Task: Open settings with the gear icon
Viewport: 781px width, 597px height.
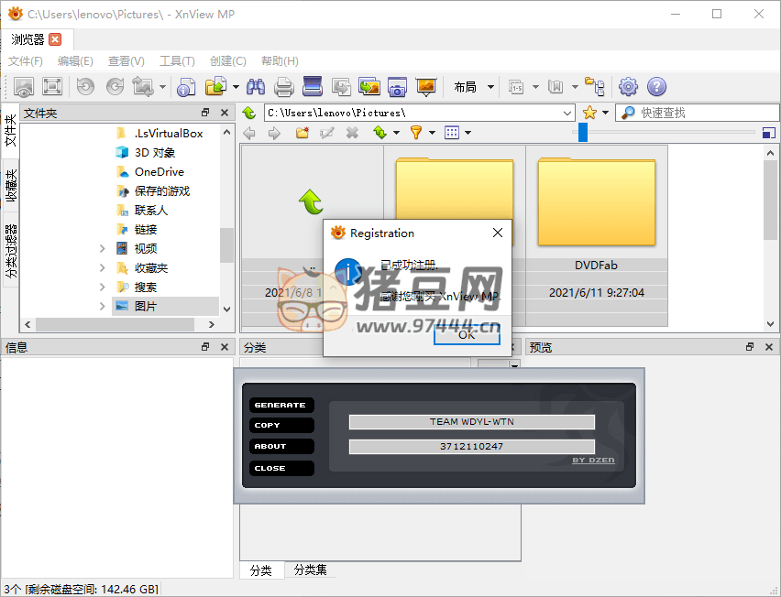Action: coord(628,87)
